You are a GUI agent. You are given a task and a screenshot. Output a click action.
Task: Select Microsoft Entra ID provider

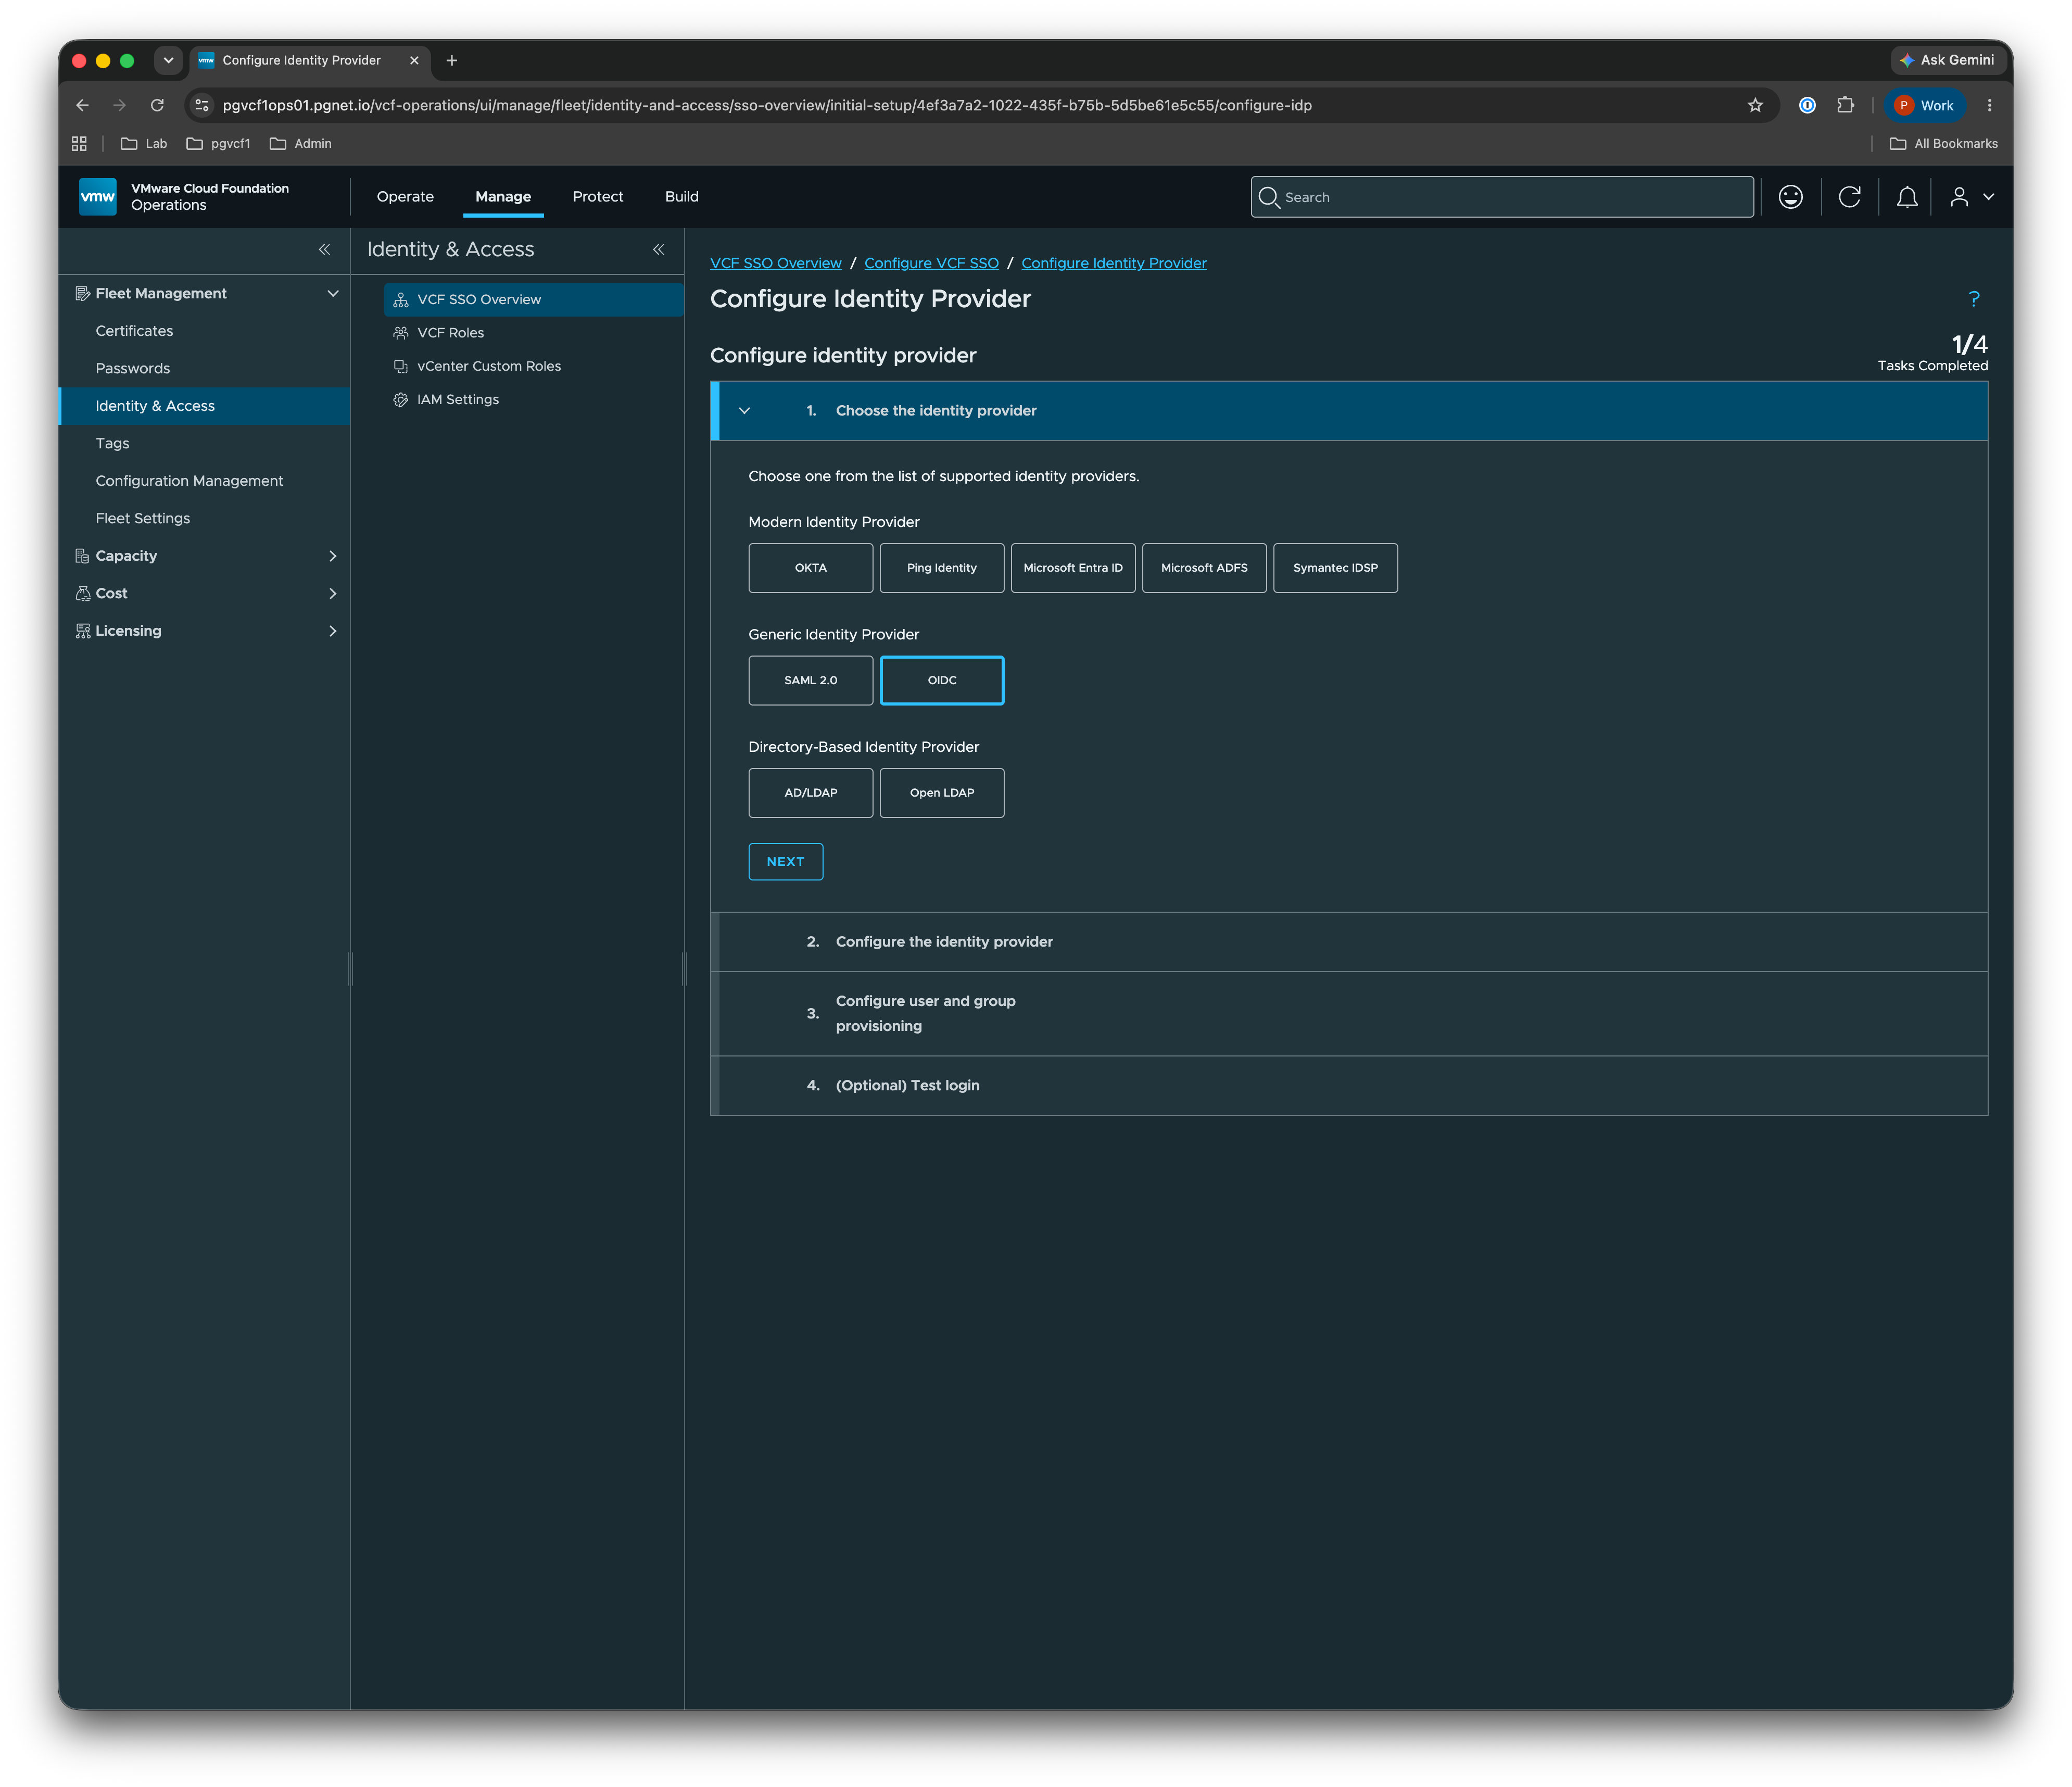(x=1072, y=568)
